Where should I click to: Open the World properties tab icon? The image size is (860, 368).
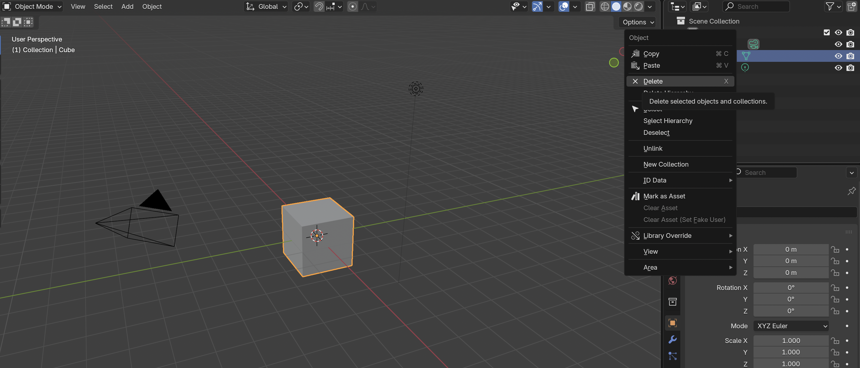pyautogui.click(x=672, y=281)
